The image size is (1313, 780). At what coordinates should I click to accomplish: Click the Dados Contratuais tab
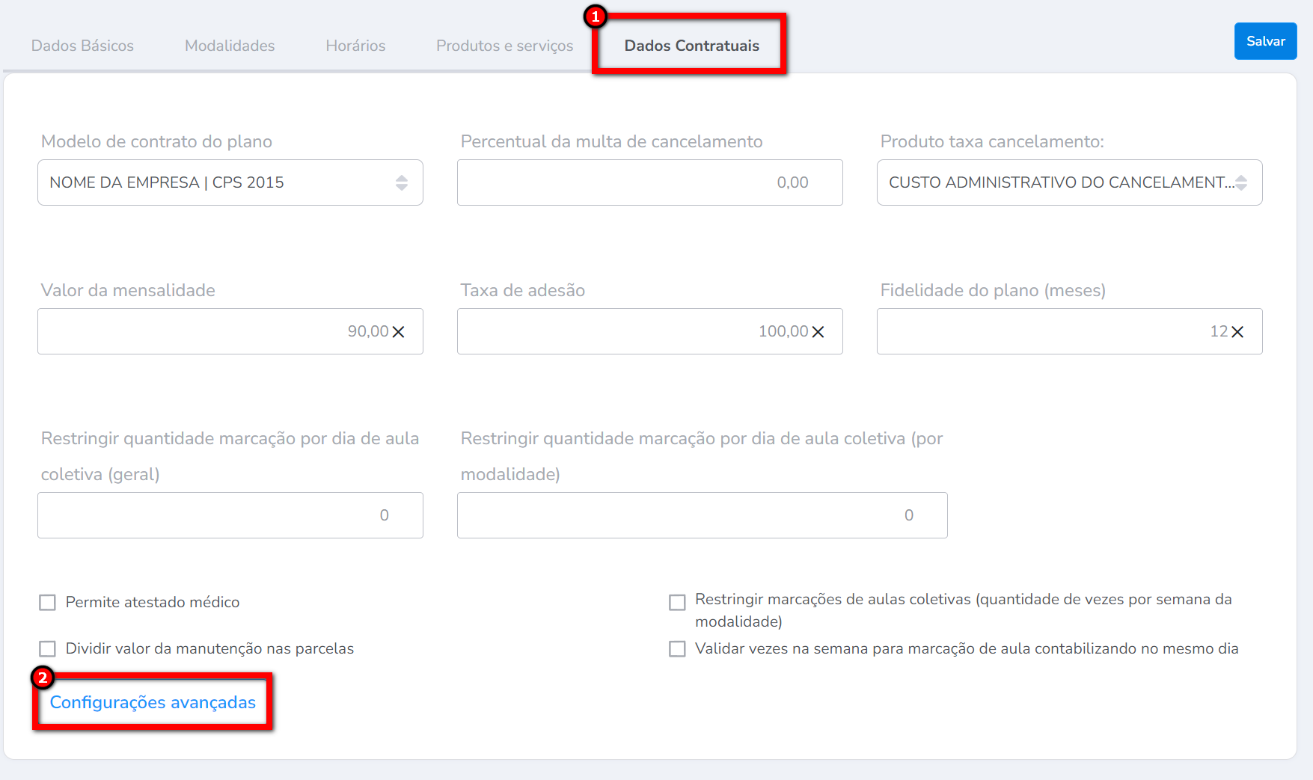(691, 46)
